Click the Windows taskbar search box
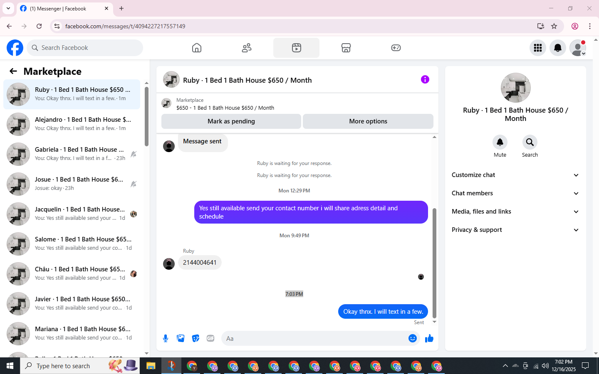This screenshot has height=374, width=599. pos(80,366)
